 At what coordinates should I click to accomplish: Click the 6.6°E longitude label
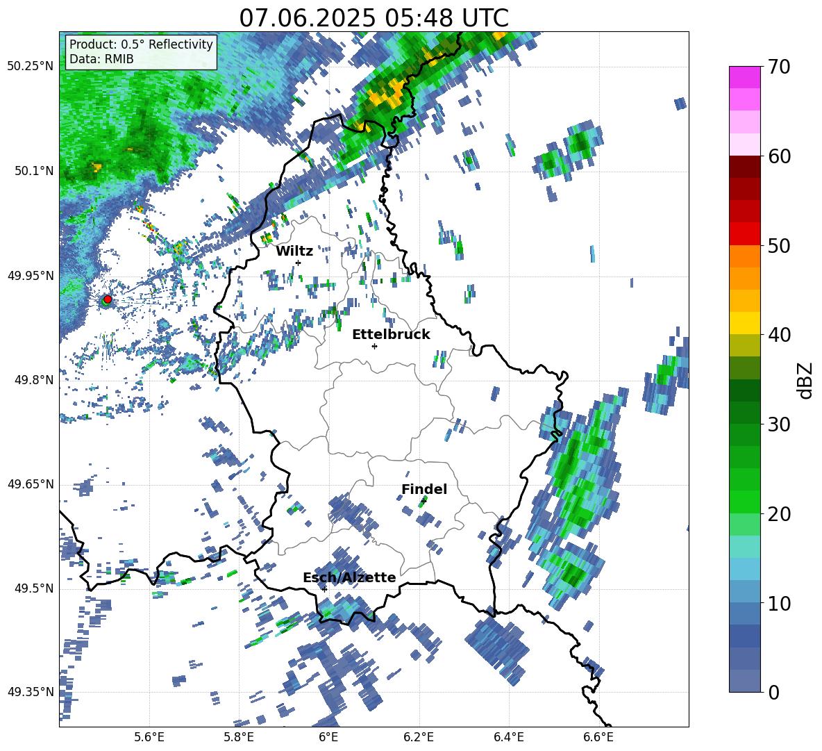[598, 738]
